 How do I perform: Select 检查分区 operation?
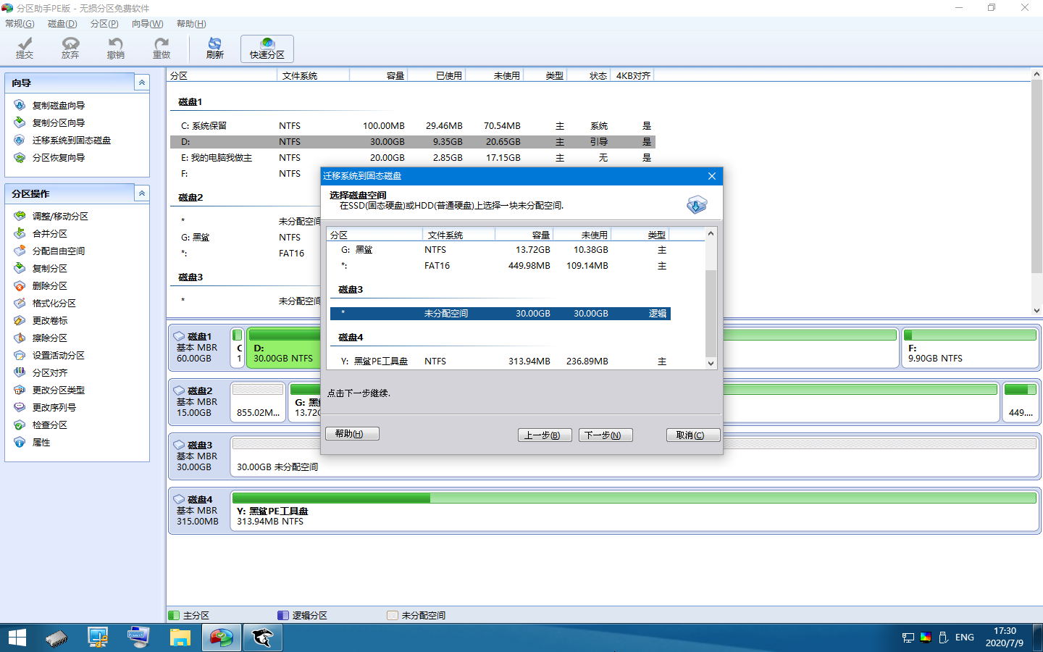pyautogui.click(x=49, y=425)
